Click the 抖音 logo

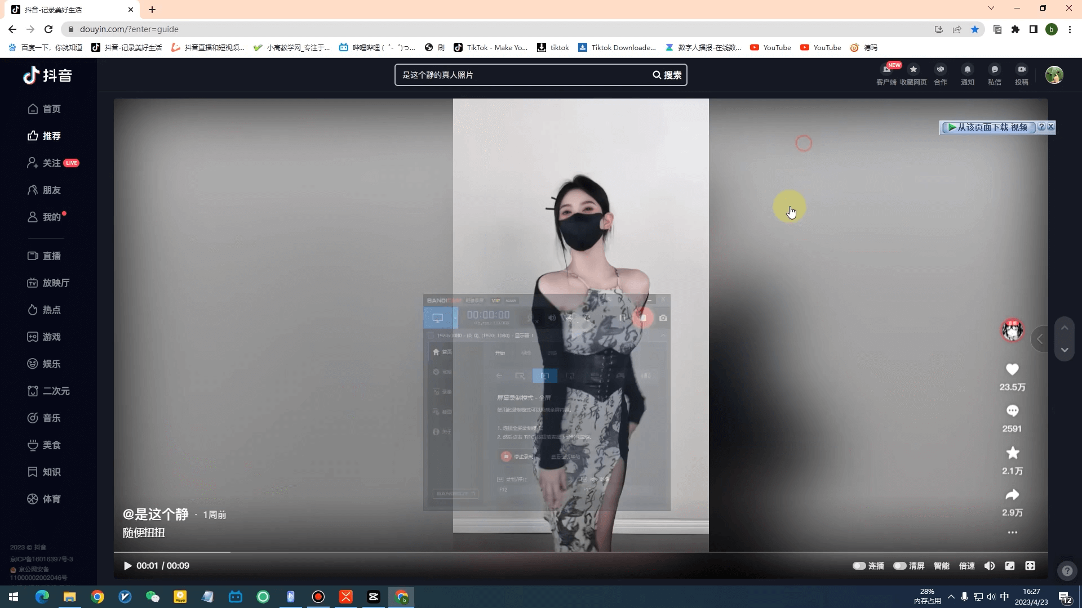pos(47,75)
